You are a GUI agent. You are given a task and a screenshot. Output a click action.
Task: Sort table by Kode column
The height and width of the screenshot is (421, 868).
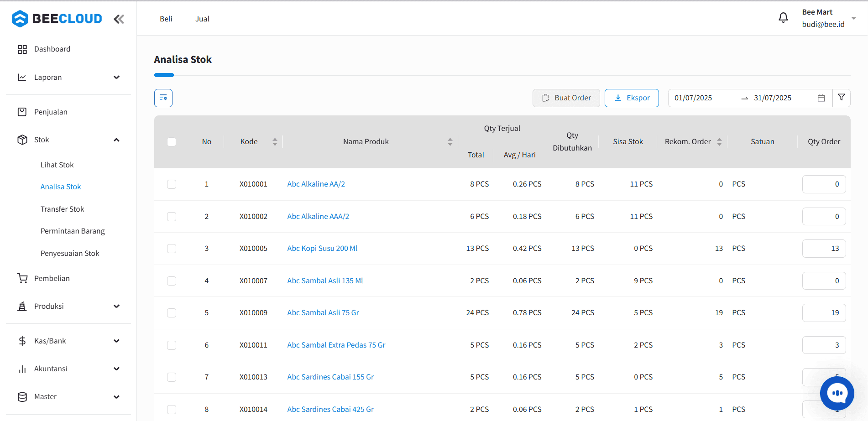(x=275, y=142)
